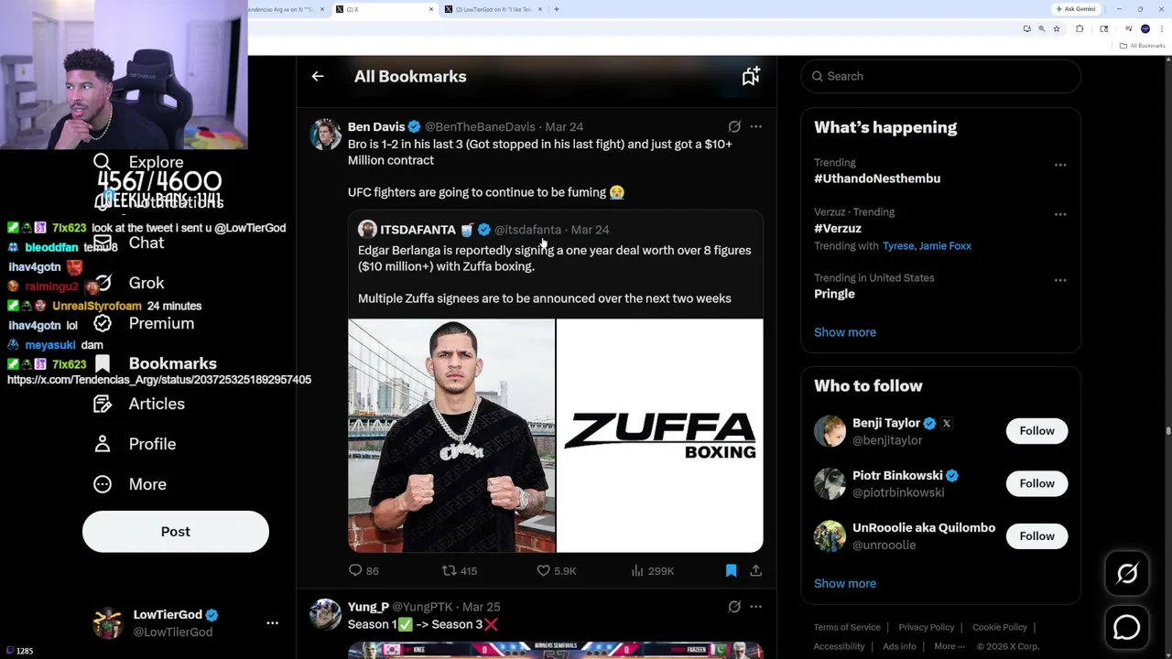Open Tyrese, Jamie Foxx trending link
Screen dimensions: 1172x659
927,245
